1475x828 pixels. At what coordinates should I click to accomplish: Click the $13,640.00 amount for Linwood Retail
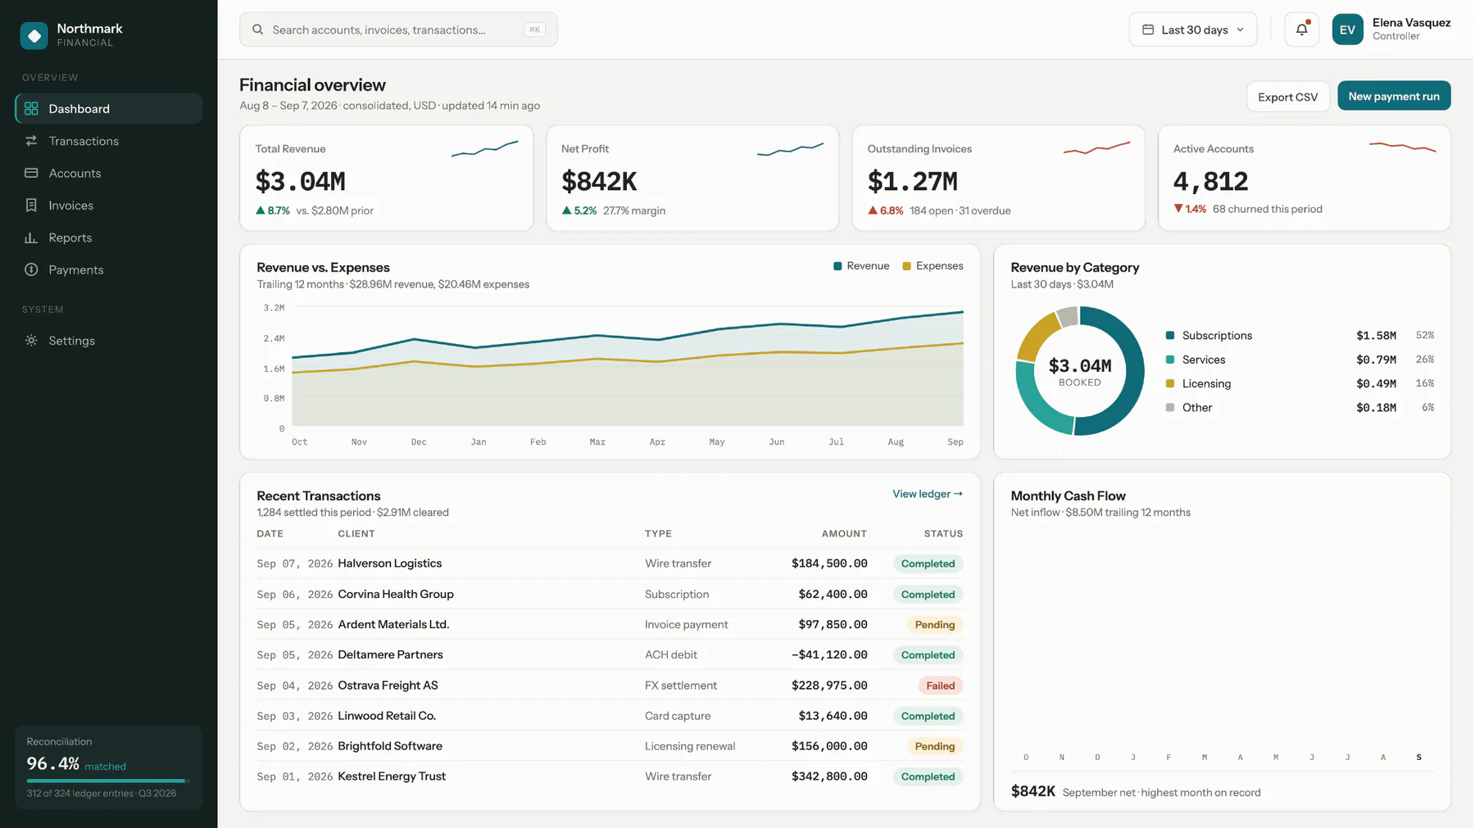(x=833, y=716)
